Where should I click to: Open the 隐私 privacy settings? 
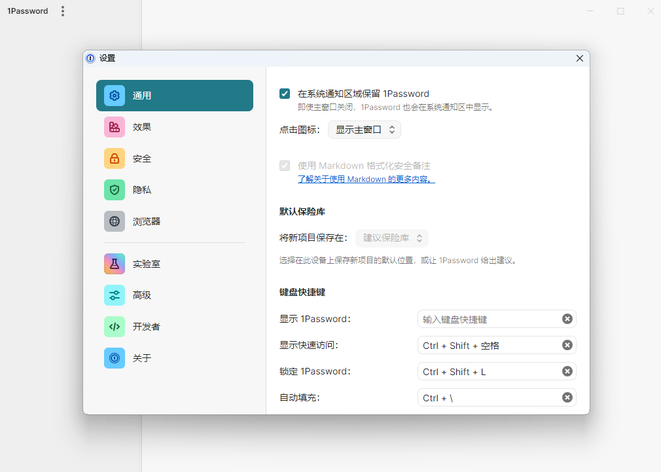[174, 190]
